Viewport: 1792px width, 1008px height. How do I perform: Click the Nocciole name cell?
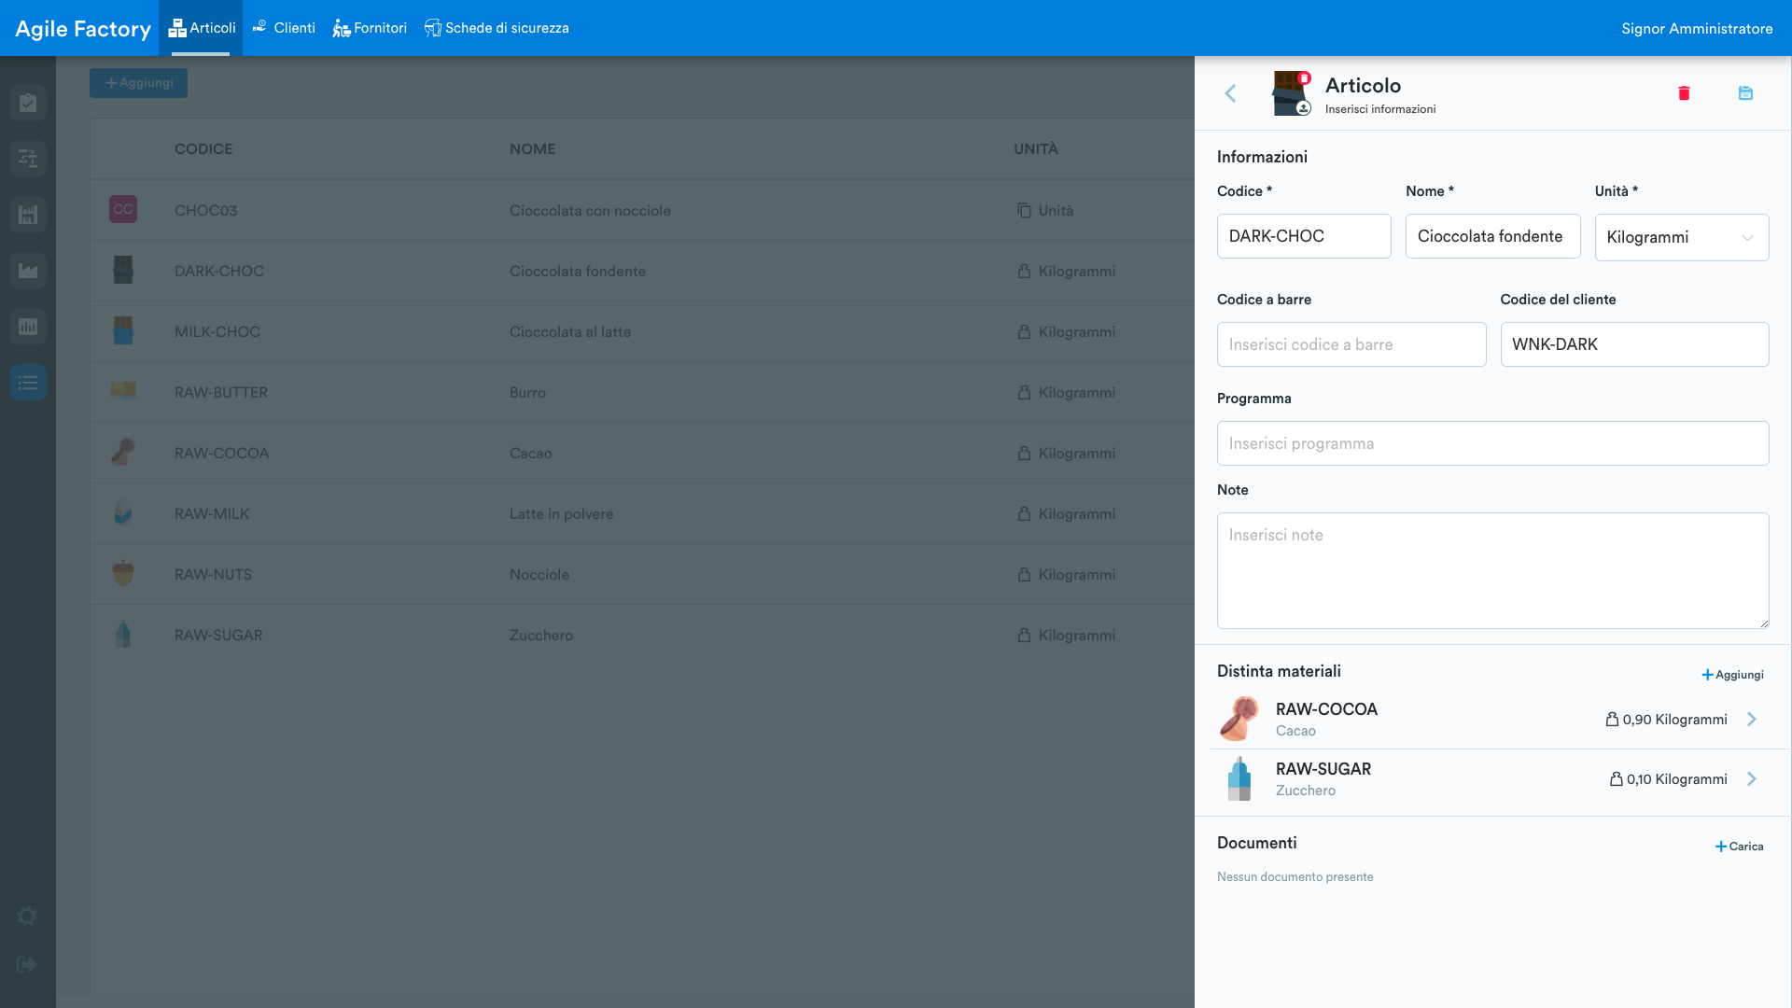(539, 574)
